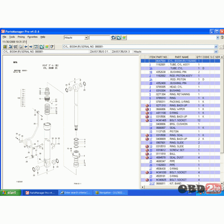Click item link 13 for BRG.; CUSHION
Screen dimensions: 224x224
coord(151,124)
